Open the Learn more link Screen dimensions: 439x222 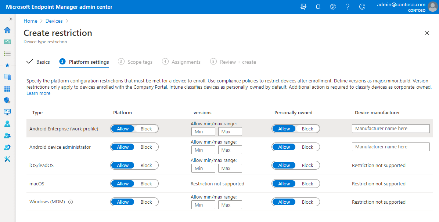38,93
